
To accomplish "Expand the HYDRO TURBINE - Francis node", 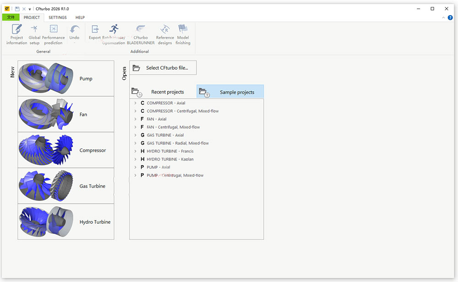I will [x=135, y=151].
